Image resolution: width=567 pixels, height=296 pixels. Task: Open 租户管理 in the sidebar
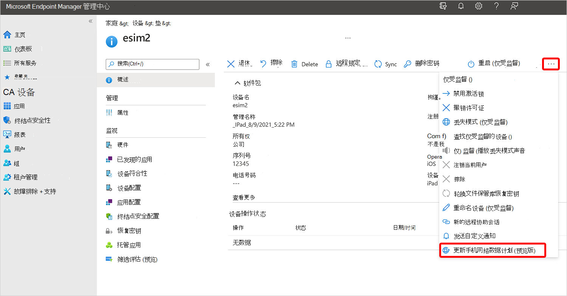[26, 177]
